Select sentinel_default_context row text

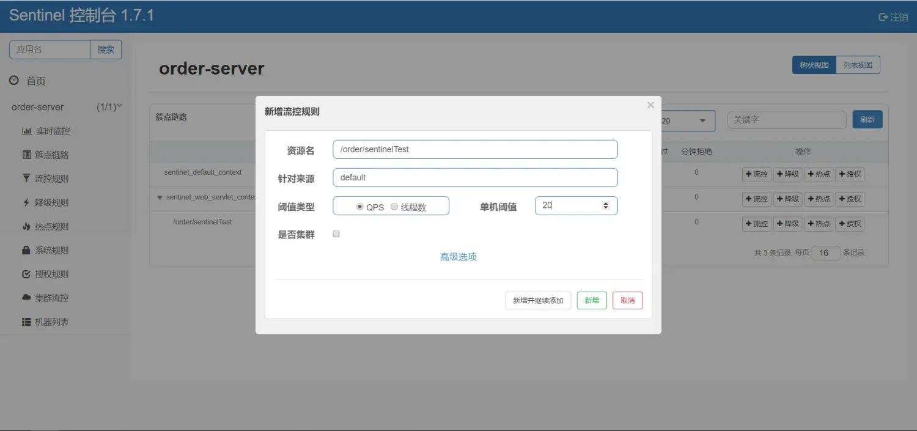(203, 172)
